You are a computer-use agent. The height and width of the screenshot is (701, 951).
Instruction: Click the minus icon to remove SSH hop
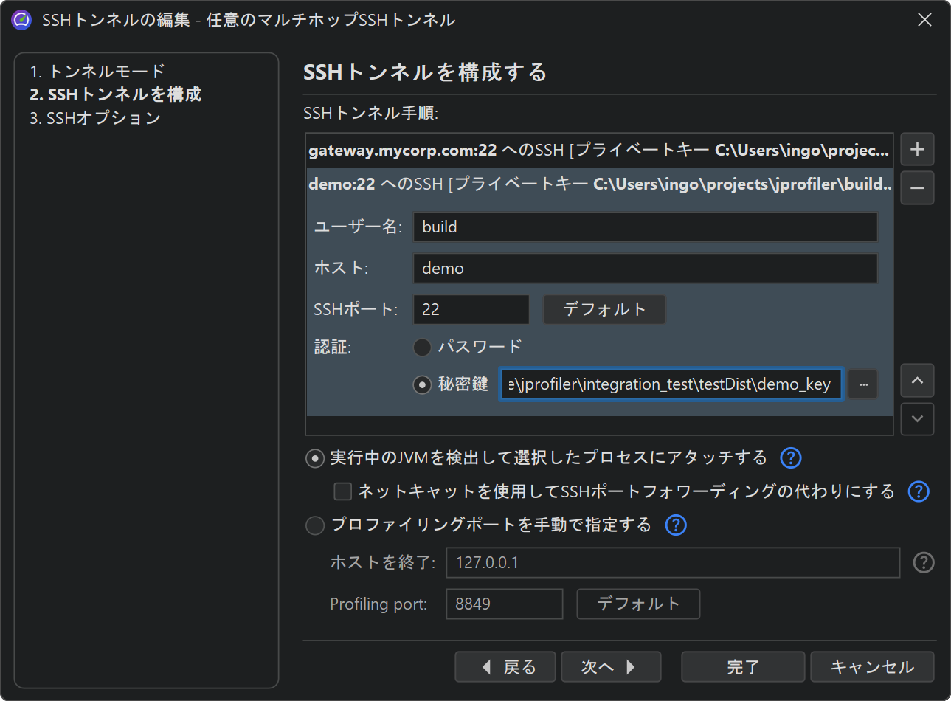coord(917,188)
